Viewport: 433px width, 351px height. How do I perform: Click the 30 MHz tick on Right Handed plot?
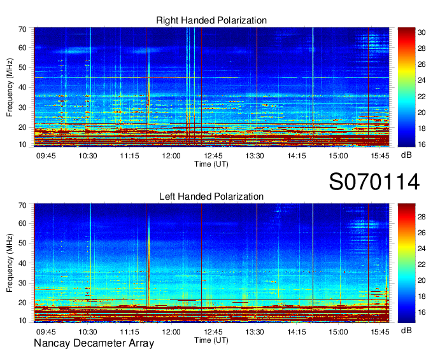[x=22, y=107]
